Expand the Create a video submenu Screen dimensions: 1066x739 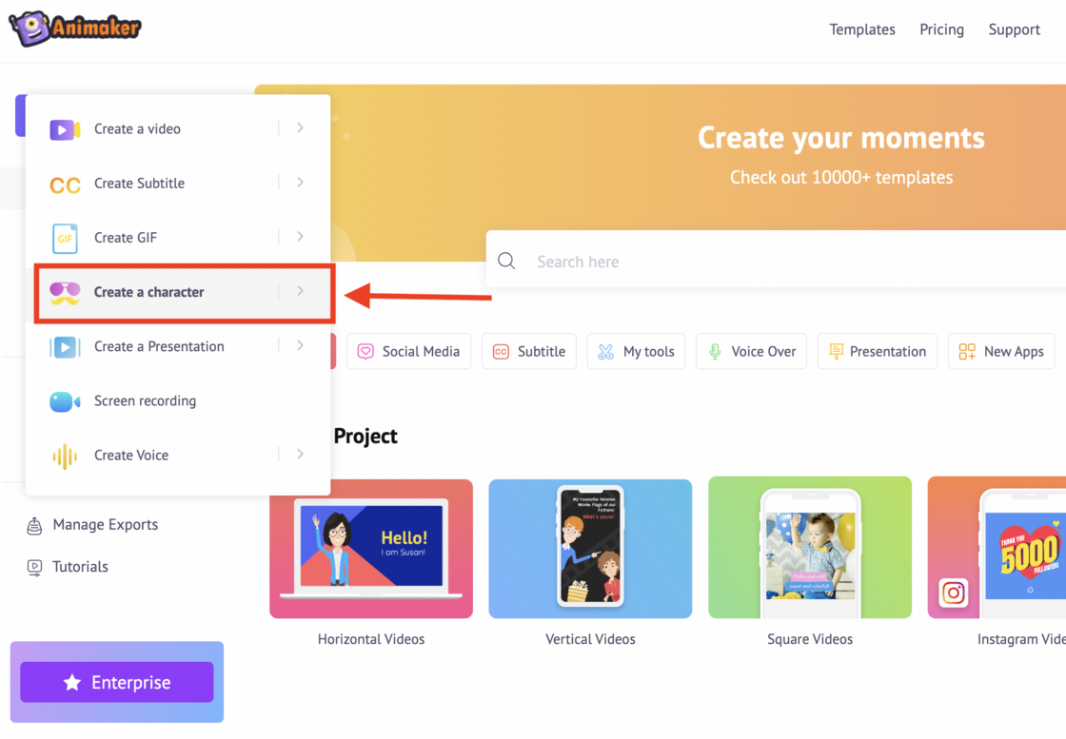point(301,128)
